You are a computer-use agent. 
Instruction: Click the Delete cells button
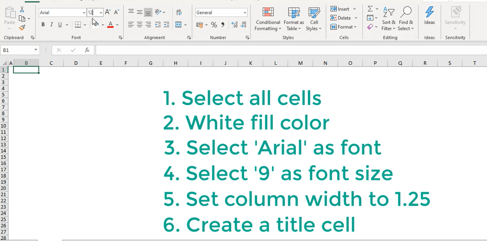(341, 18)
